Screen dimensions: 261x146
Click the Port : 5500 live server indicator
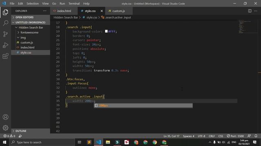(x=235, y=136)
